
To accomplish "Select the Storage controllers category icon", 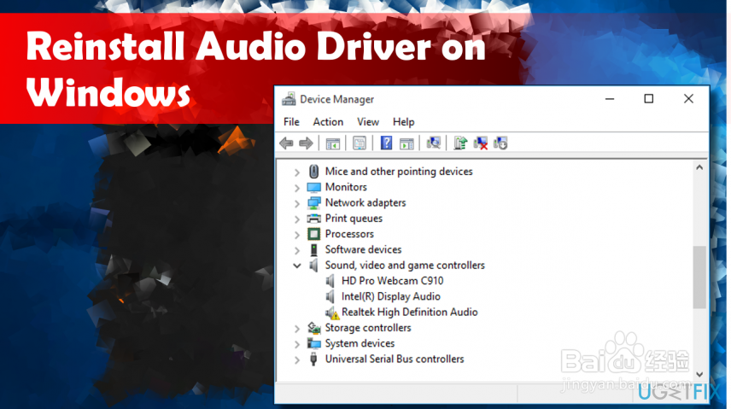I will point(313,328).
